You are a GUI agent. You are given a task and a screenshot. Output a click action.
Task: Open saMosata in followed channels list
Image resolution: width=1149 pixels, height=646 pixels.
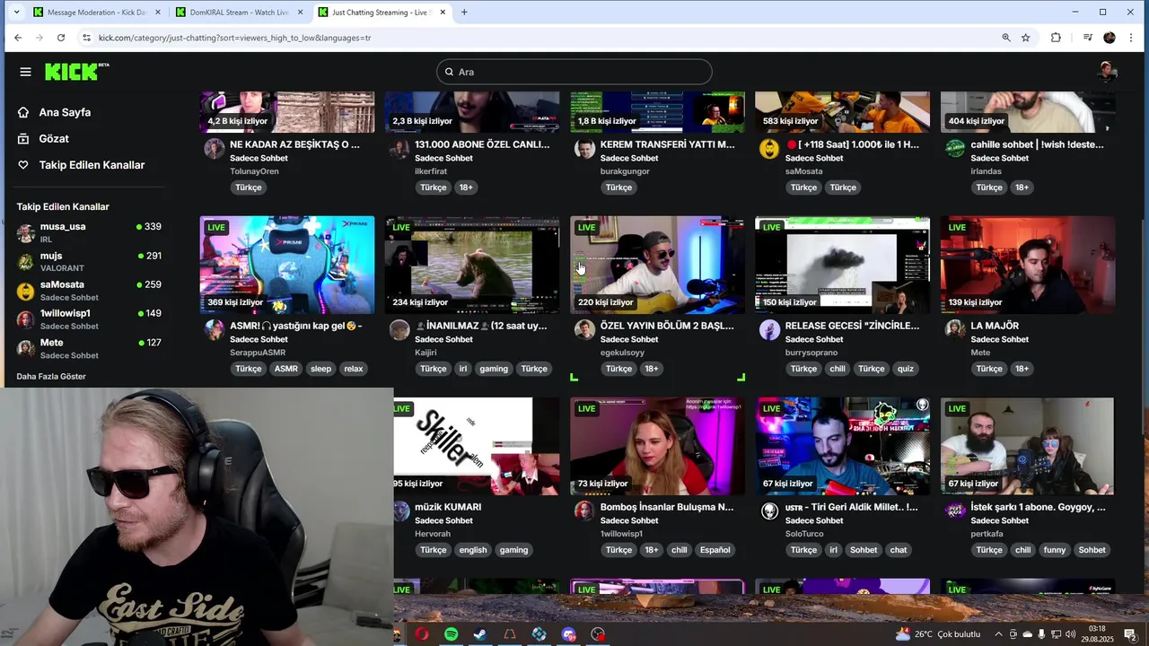[x=88, y=290]
